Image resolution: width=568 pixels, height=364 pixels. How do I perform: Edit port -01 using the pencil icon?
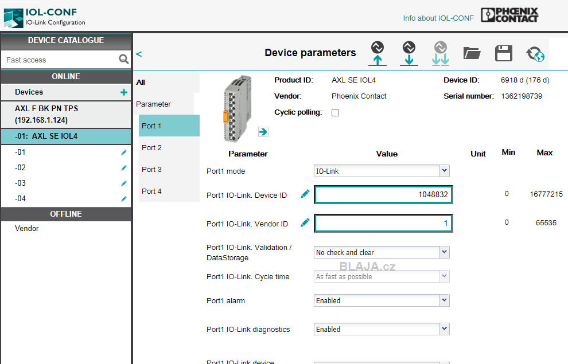124,152
